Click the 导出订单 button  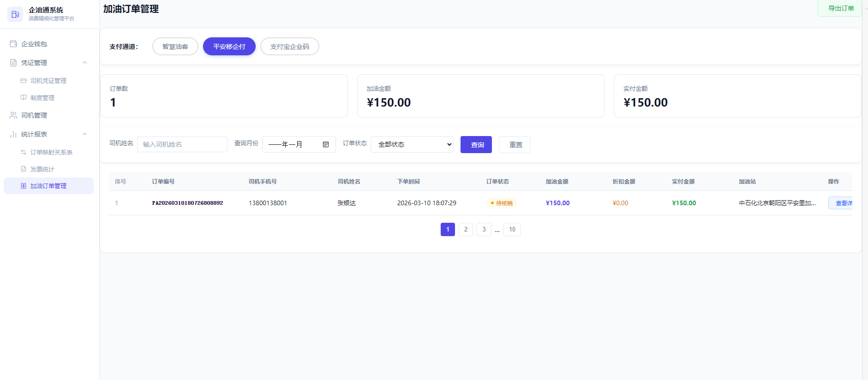(x=840, y=8)
